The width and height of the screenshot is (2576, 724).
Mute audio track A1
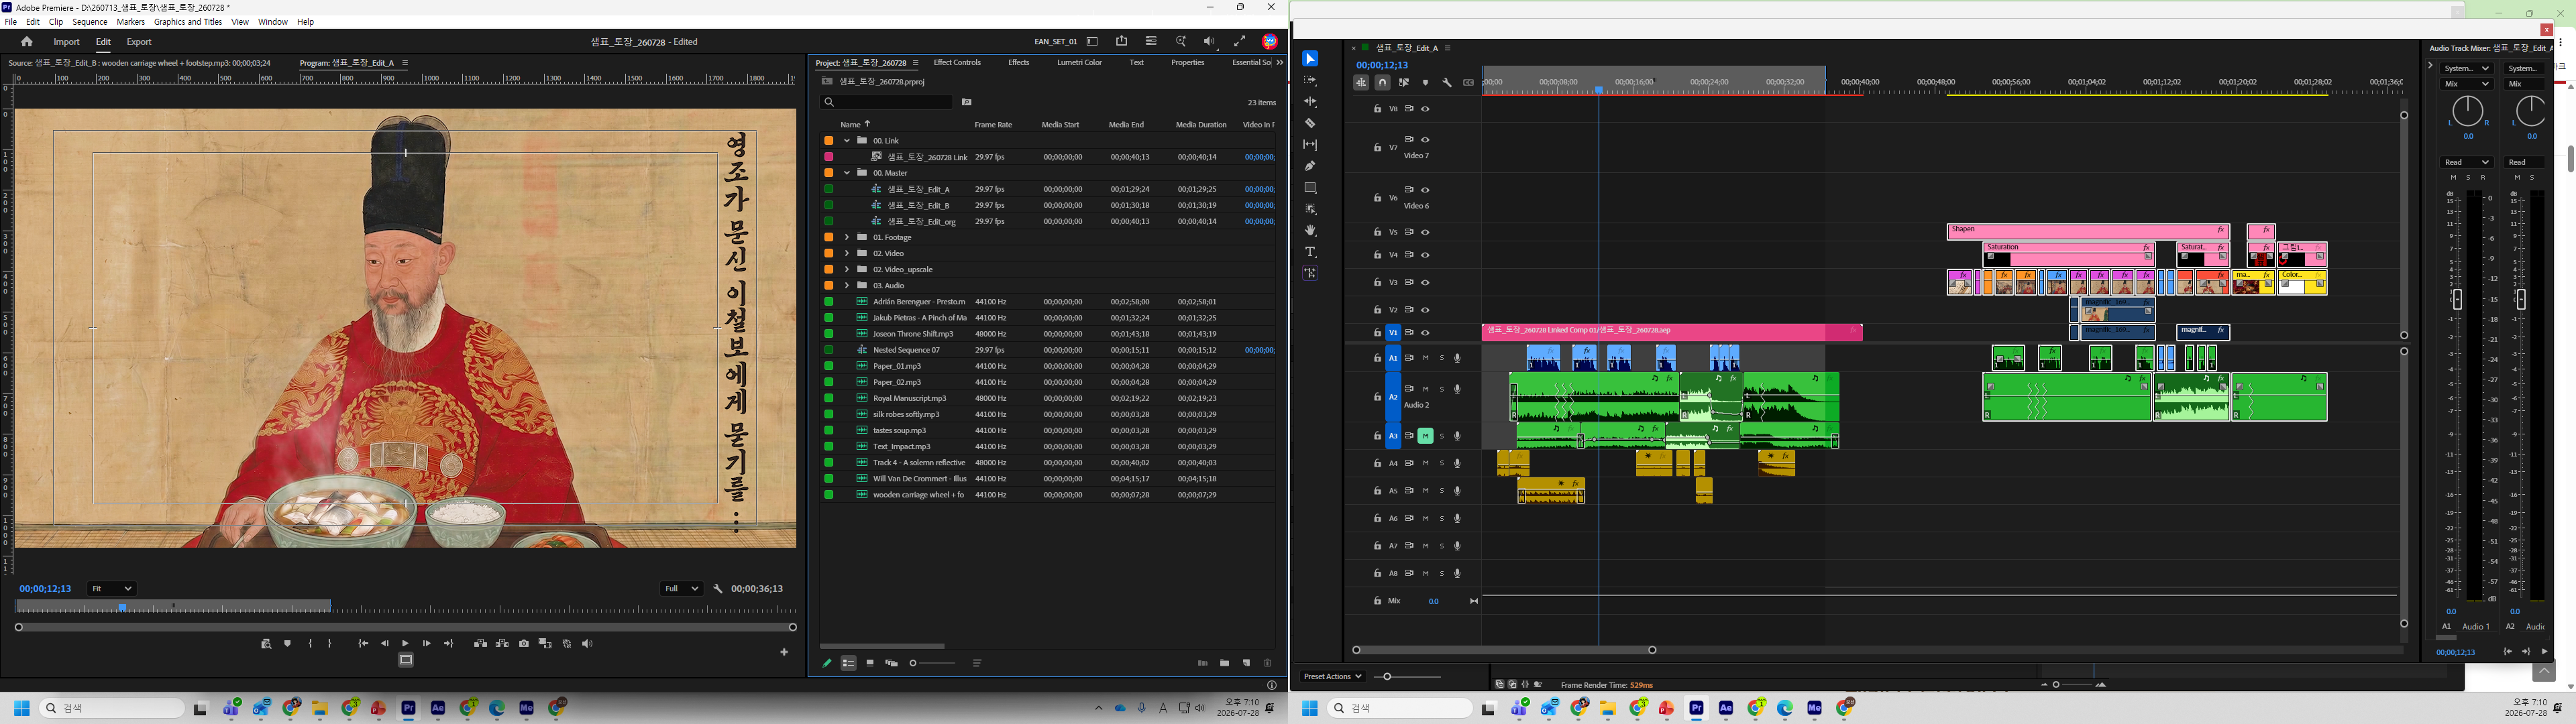(1425, 358)
